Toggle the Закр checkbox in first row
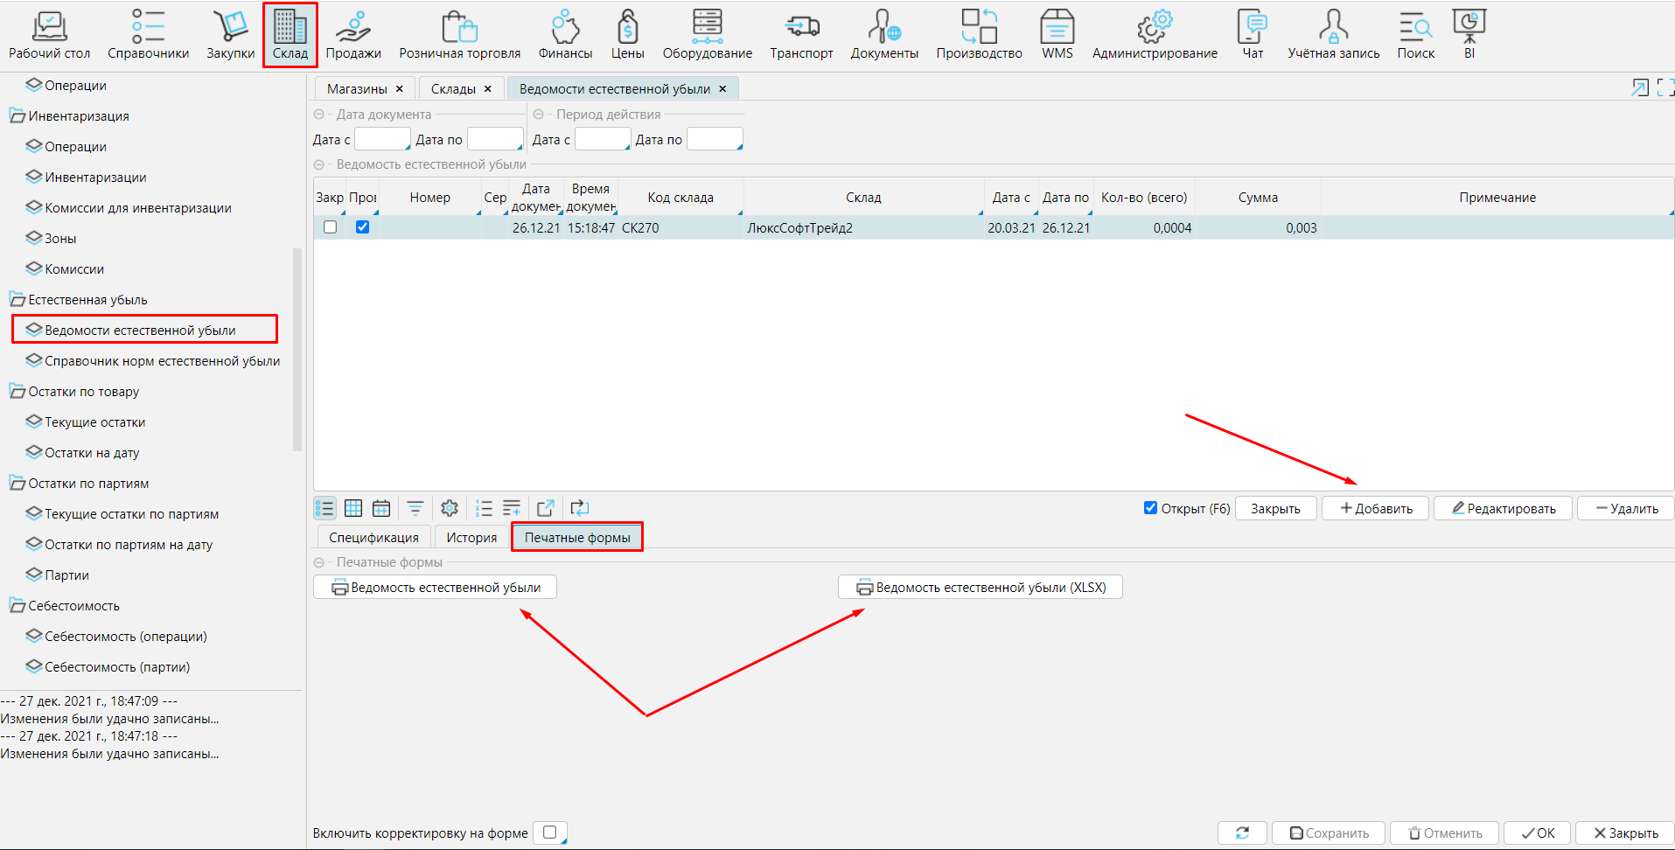Image resolution: width=1675 pixels, height=850 pixels. (331, 227)
